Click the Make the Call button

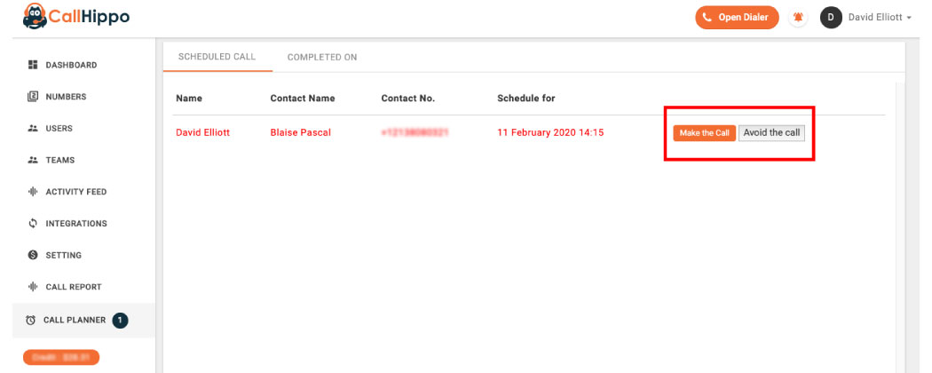[705, 132]
